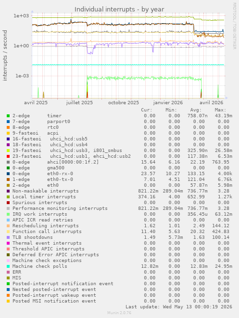The height and width of the screenshot is (318, 239).
Task: Click the Function call interrupts label
Action: tap(47, 232)
